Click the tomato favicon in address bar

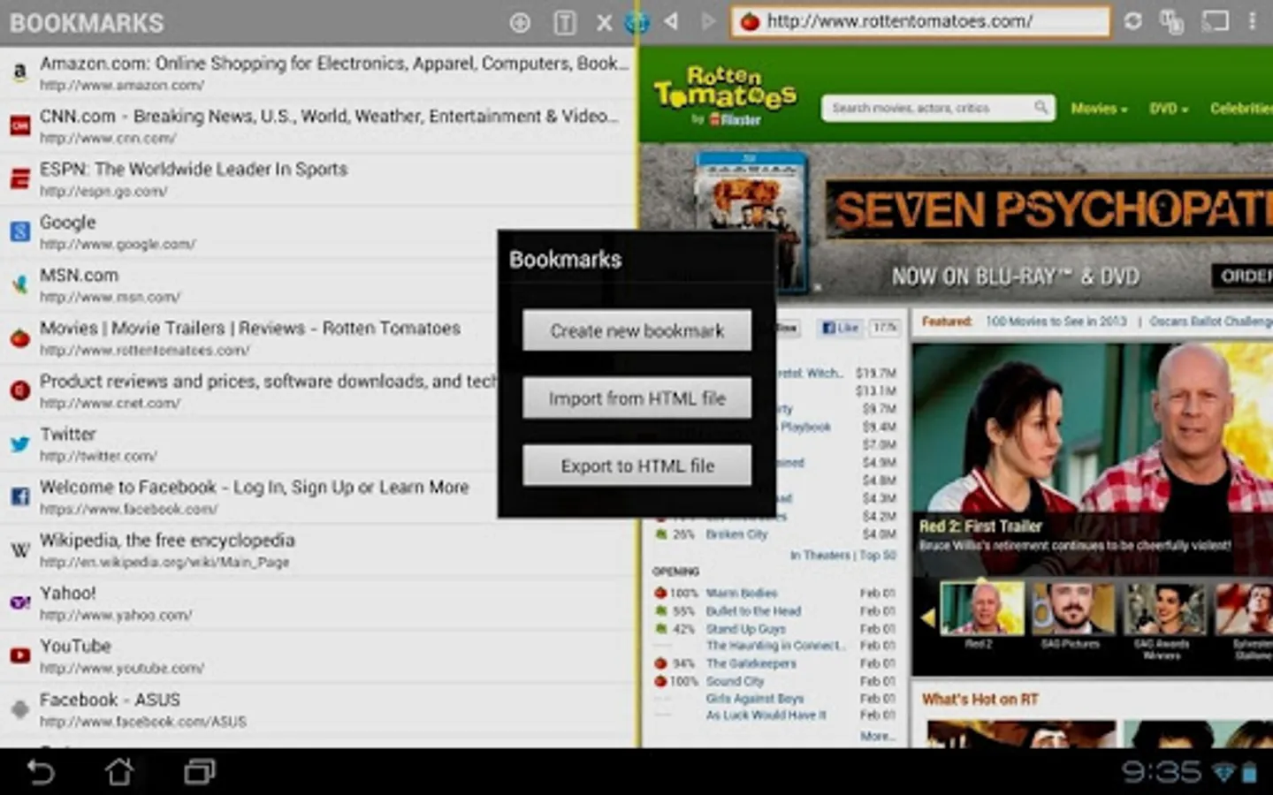click(750, 21)
